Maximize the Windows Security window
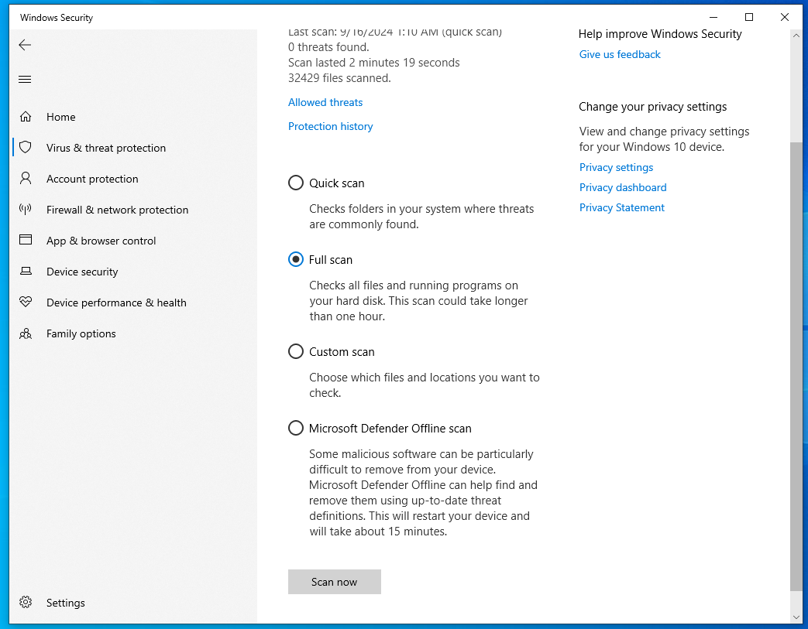 [x=749, y=17]
